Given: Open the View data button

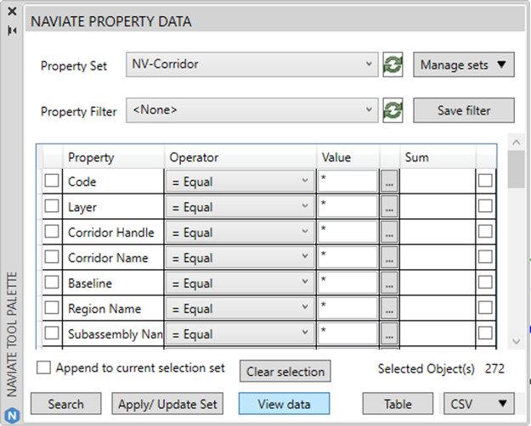Looking at the screenshot, I should (x=284, y=403).
